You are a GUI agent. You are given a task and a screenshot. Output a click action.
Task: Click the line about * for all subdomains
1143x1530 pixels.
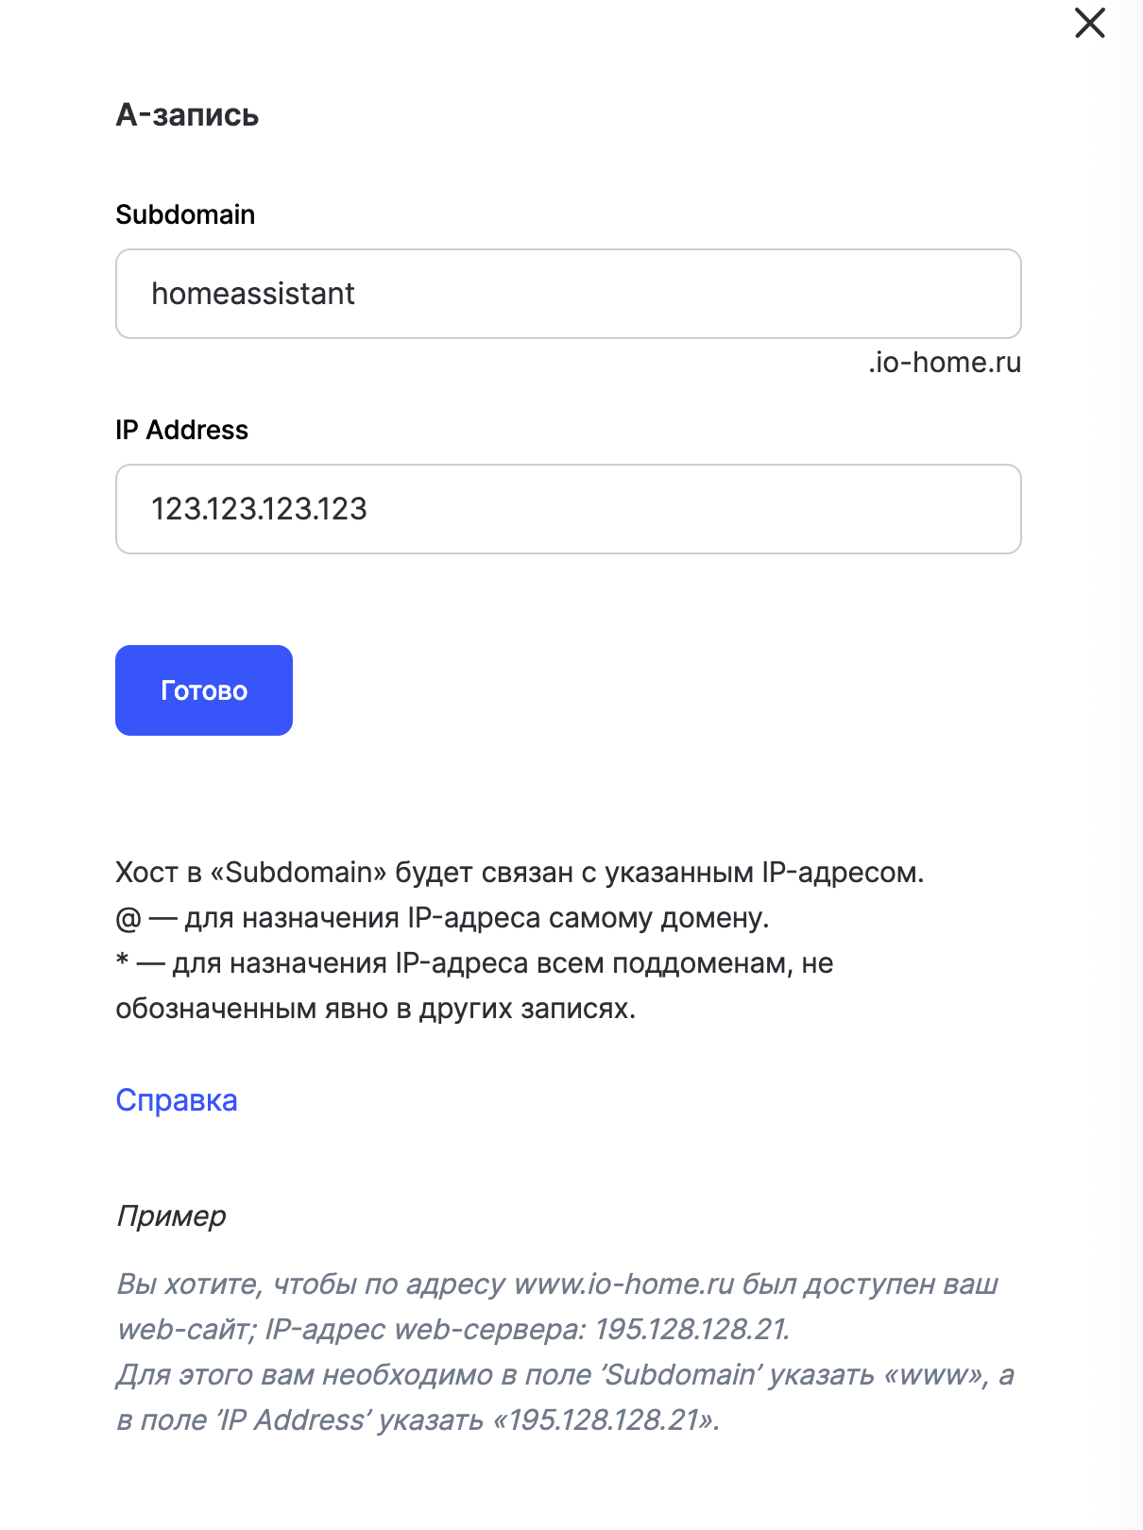(x=472, y=964)
